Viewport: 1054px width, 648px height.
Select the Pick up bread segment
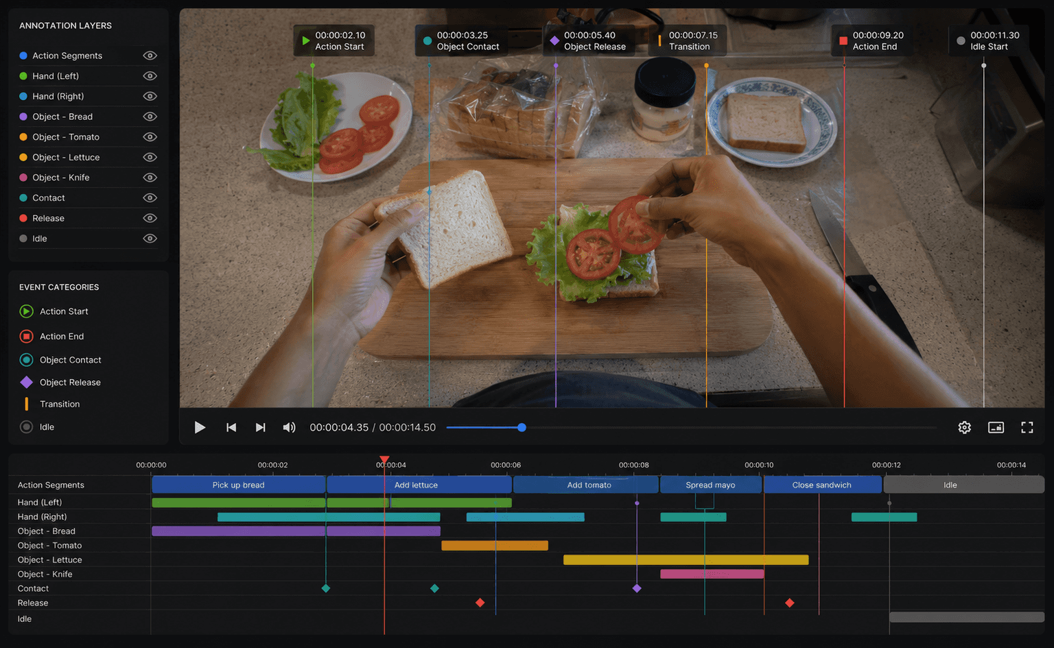[x=238, y=485]
